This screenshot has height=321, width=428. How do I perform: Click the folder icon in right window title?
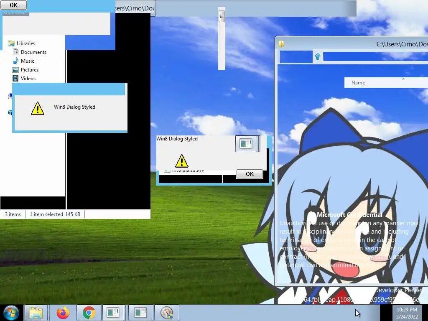click(x=281, y=43)
